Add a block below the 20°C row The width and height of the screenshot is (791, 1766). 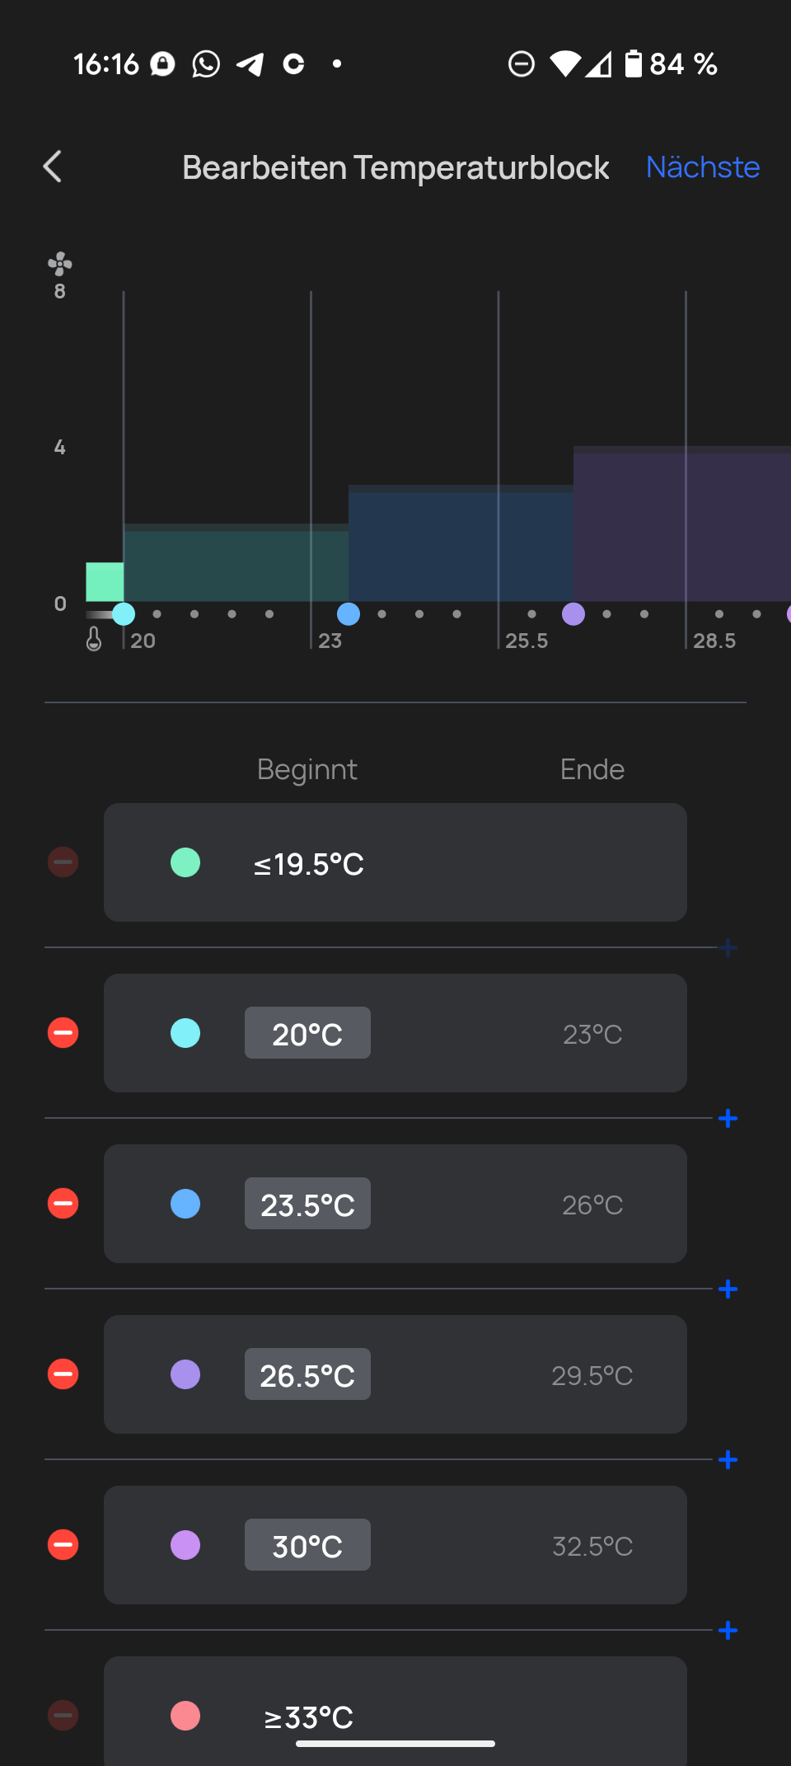tap(728, 1119)
